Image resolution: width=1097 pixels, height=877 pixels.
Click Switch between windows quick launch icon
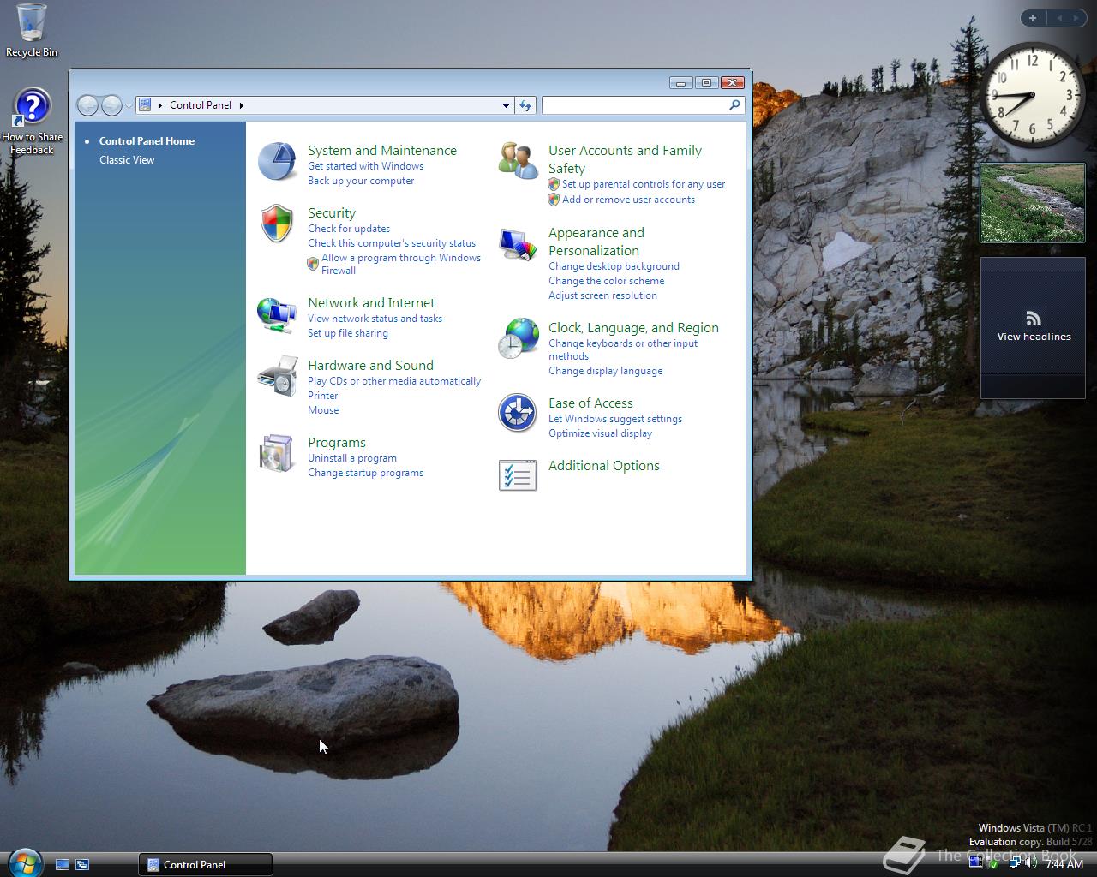(x=82, y=865)
